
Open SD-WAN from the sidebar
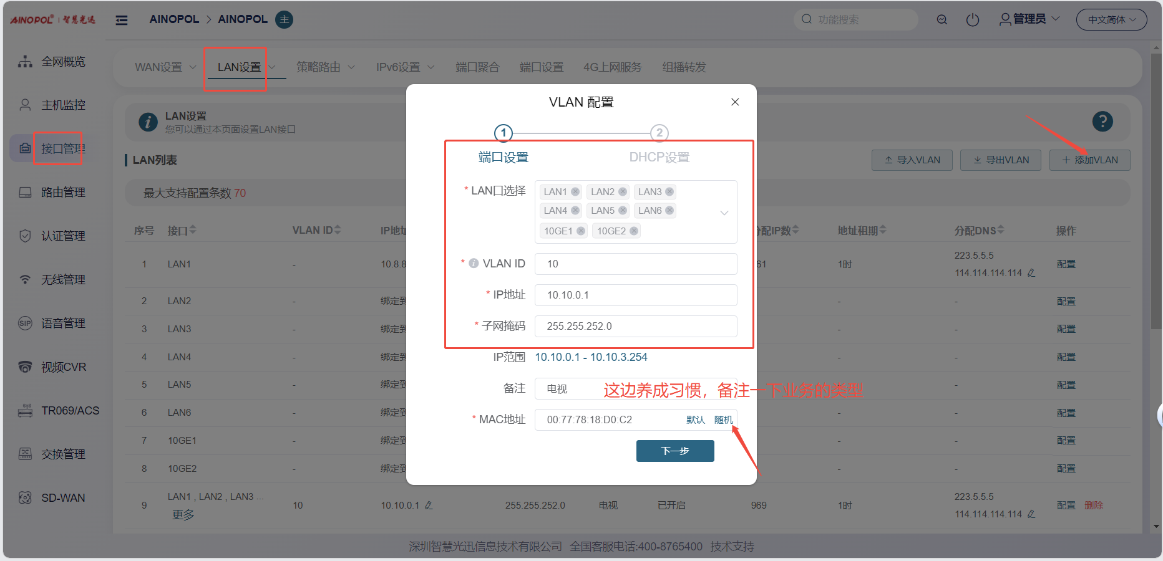point(62,498)
